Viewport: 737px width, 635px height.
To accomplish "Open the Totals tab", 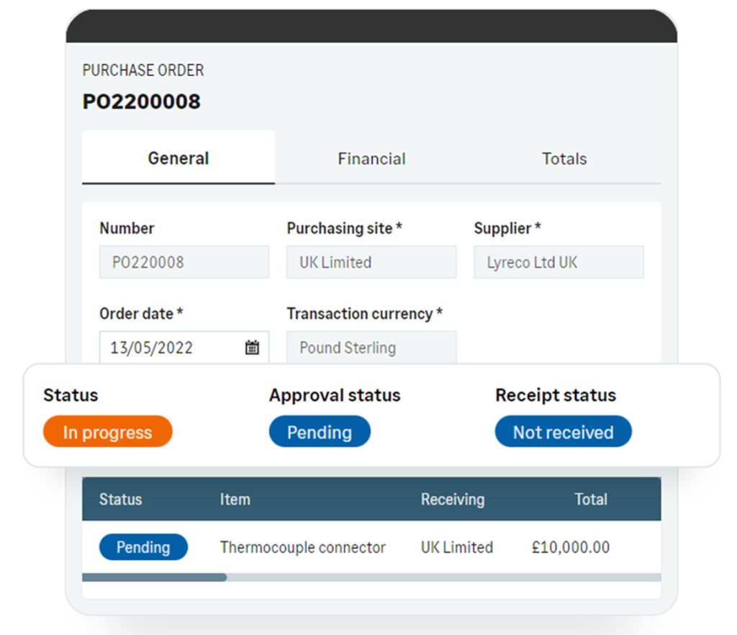I will 564,158.
